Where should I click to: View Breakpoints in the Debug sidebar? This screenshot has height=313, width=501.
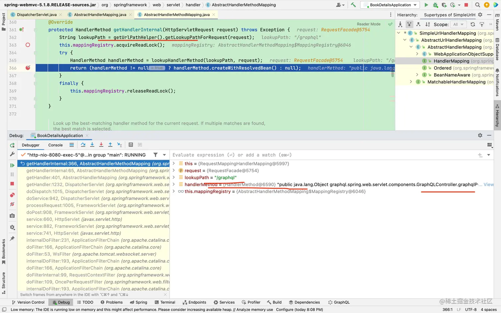(x=12, y=195)
